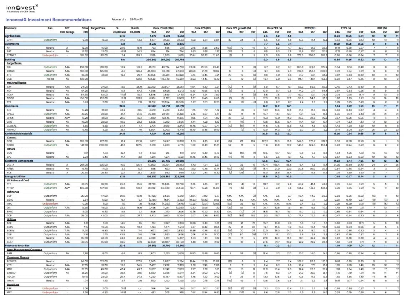Click the GULF ticker

point(10,242)
